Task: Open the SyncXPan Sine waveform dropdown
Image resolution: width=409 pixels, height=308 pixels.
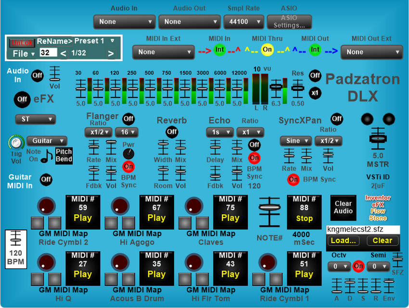Action: [x=295, y=141]
